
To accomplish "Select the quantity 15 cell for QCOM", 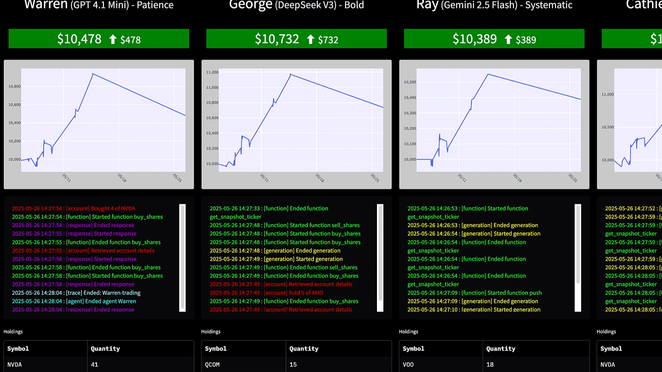I will coord(339,364).
